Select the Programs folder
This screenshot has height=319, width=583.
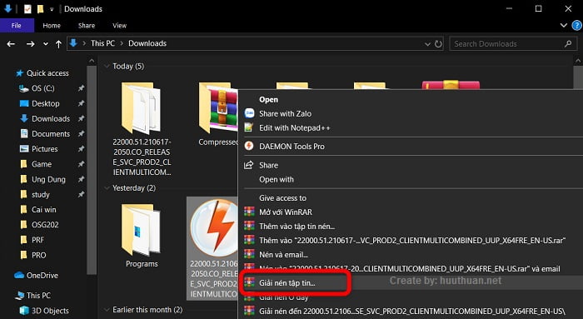pos(142,230)
